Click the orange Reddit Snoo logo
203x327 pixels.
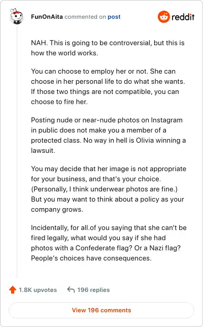click(x=164, y=17)
